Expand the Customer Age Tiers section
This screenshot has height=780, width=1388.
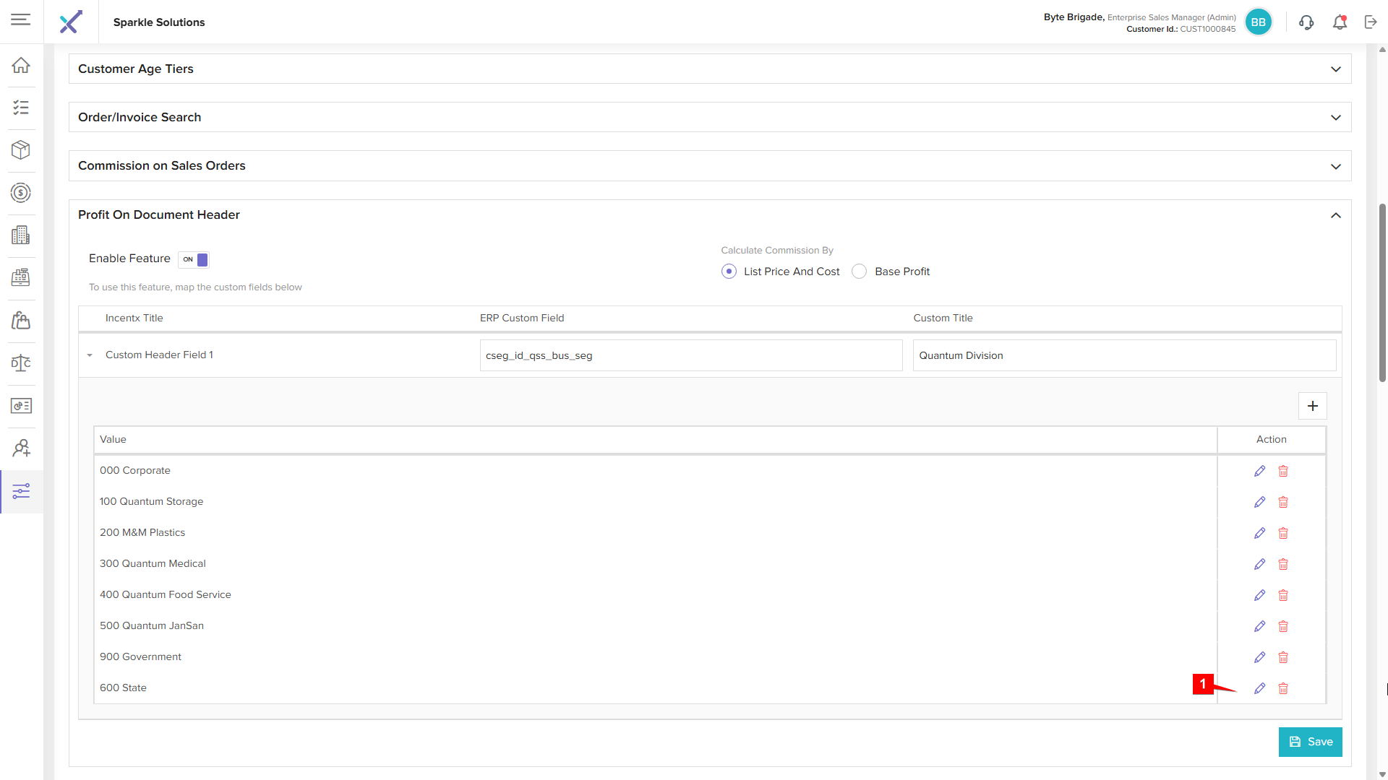(x=1335, y=69)
